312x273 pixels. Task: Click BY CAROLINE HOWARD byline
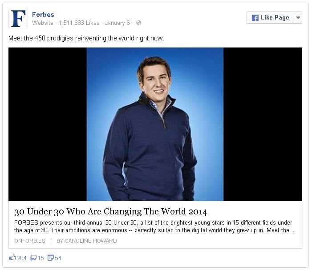coord(86,241)
